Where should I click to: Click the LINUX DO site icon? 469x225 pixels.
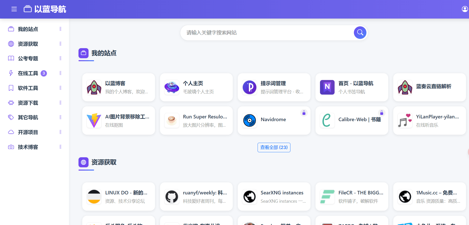click(94, 197)
